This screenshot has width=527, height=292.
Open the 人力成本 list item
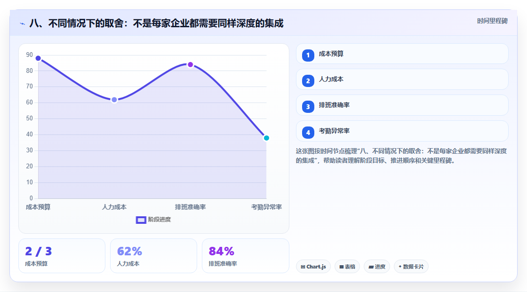pos(402,79)
